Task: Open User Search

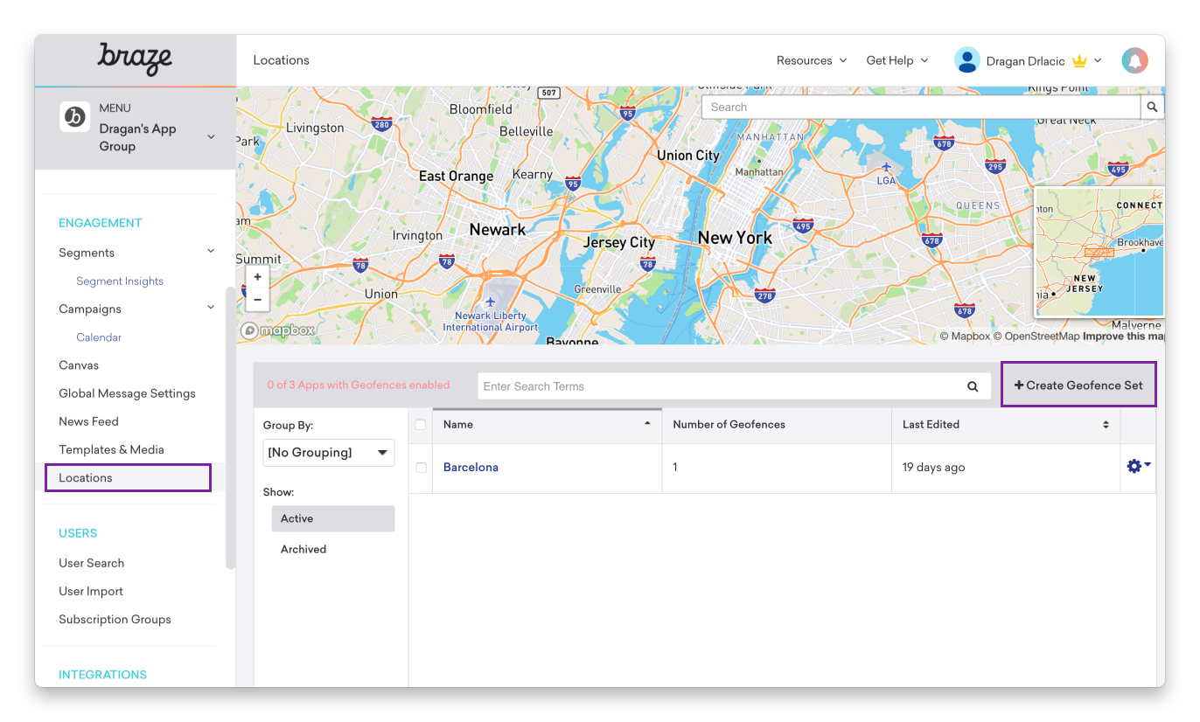Action: click(91, 563)
